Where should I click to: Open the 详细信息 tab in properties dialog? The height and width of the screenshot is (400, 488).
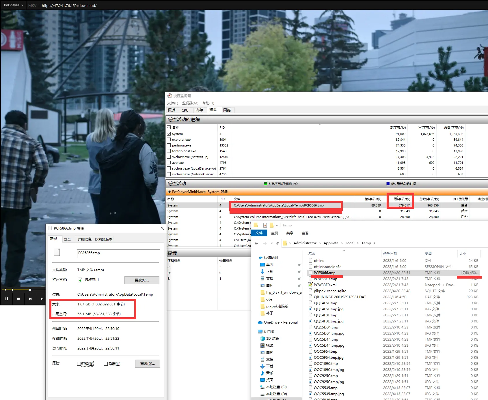85,239
